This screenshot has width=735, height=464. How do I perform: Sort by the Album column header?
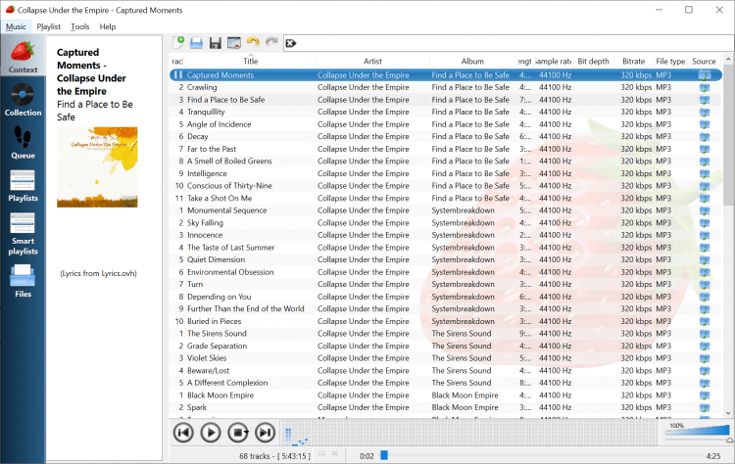(x=472, y=61)
